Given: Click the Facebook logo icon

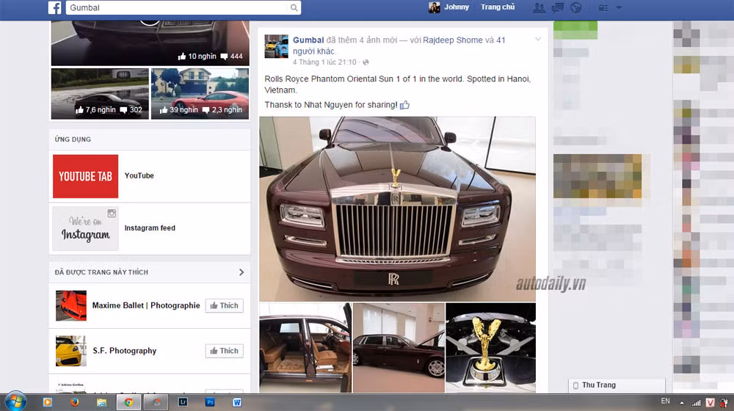Looking at the screenshot, I should pyautogui.click(x=55, y=7).
